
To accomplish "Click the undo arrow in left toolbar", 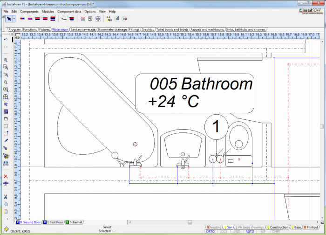I will tap(6, 39).
